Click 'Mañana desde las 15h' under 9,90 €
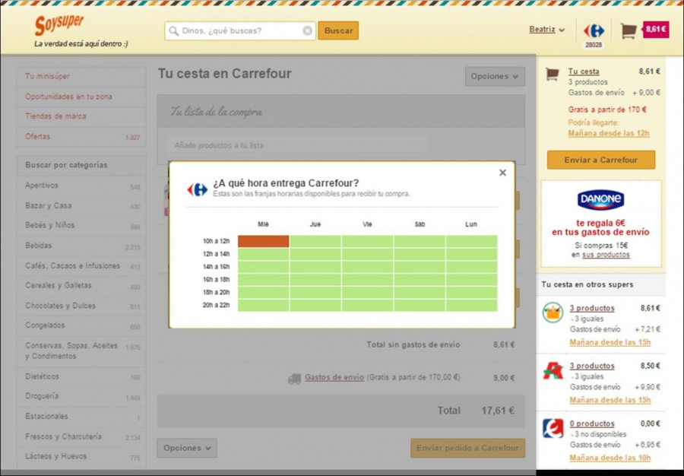This screenshot has width=684, height=476. click(x=610, y=400)
